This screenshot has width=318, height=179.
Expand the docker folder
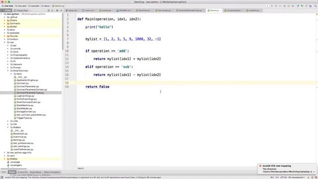pyautogui.click(x=4, y=26)
